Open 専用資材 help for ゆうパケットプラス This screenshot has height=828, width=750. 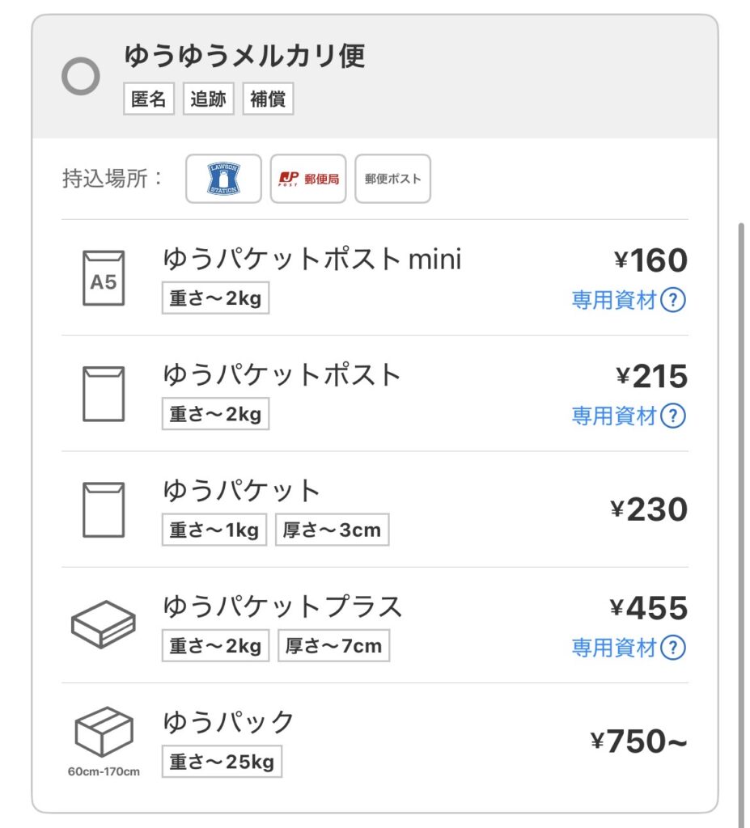click(673, 648)
